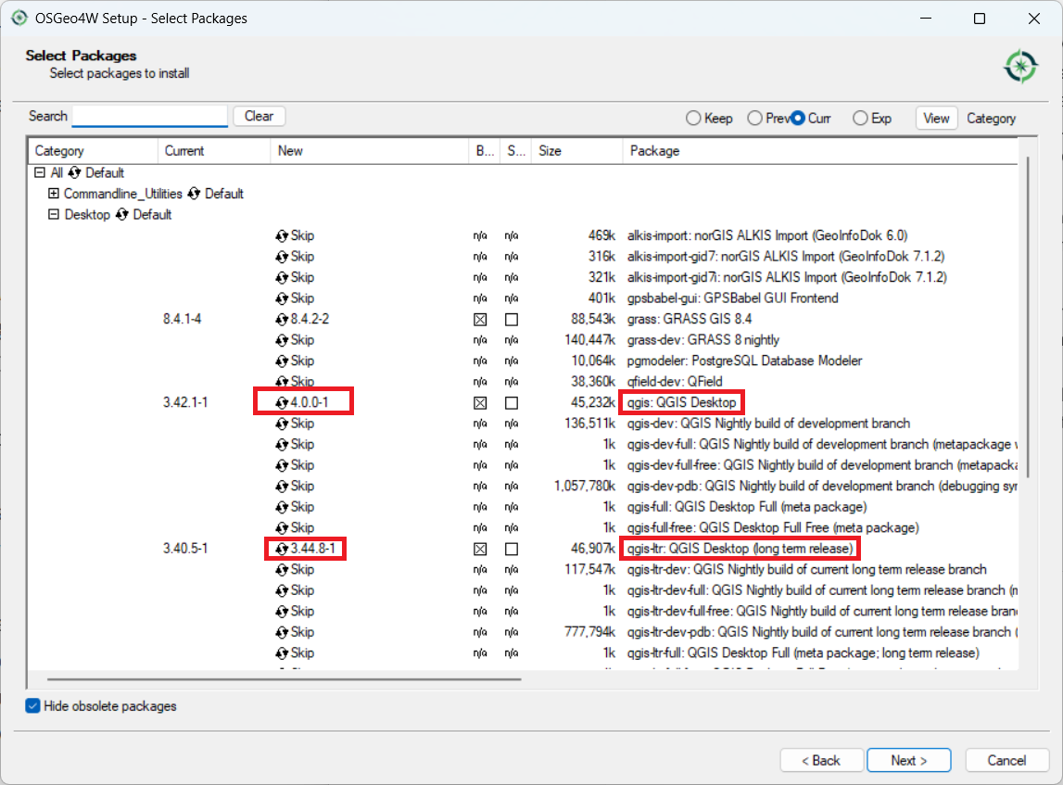The width and height of the screenshot is (1063, 785).
Task: Expand the Commandline_Utilities tree node
Action: [53, 194]
